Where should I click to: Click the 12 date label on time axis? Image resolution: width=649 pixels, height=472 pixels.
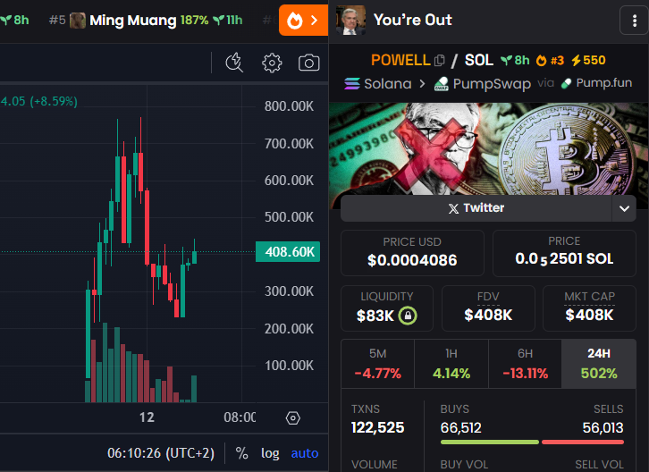pos(147,417)
